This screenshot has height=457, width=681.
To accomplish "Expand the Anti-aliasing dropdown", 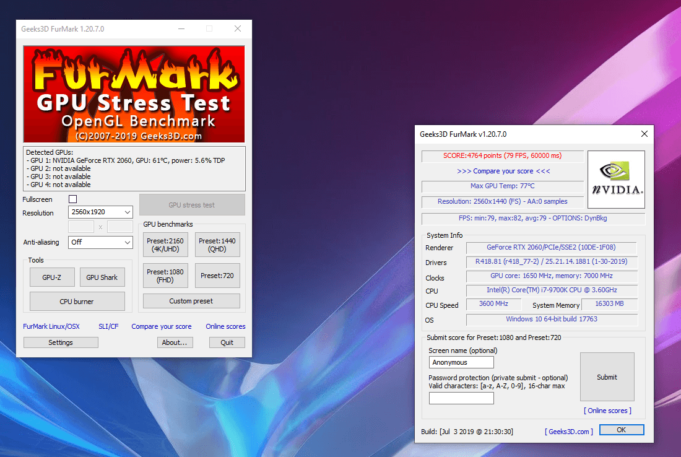I will [100, 242].
